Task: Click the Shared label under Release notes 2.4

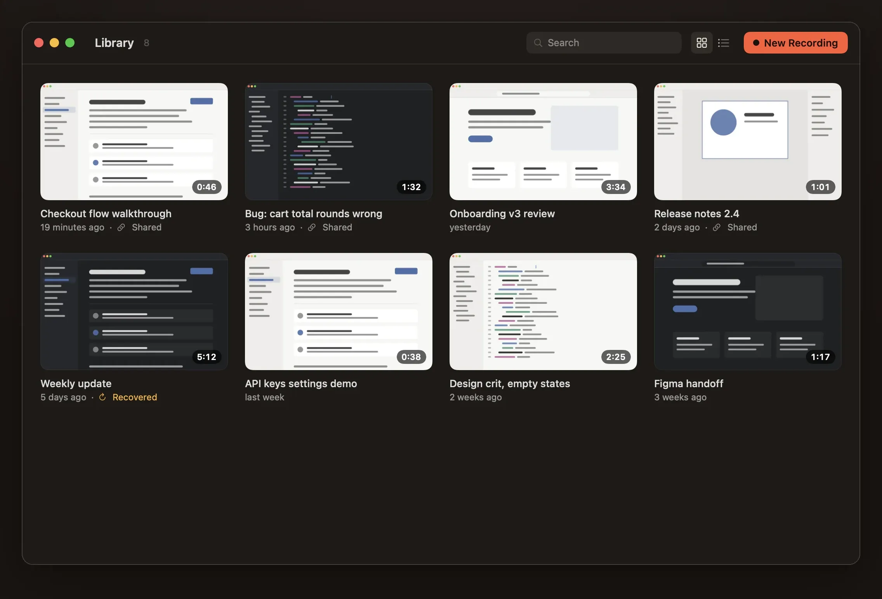Action: tap(742, 227)
